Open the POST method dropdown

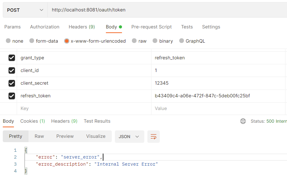(25, 10)
